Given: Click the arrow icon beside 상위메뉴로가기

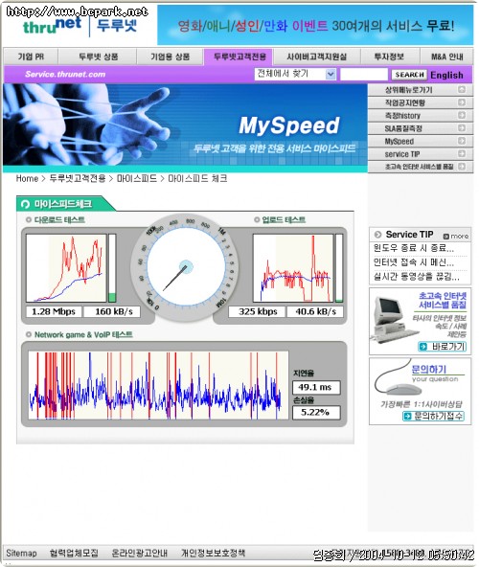Looking at the screenshot, I should click(x=461, y=89).
